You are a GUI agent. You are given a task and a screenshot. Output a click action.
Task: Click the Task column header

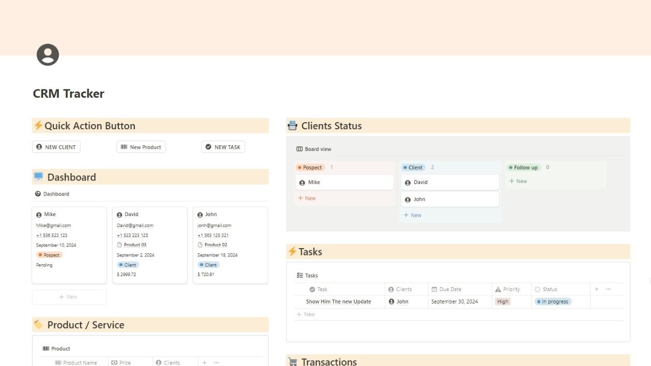point(318,289)
